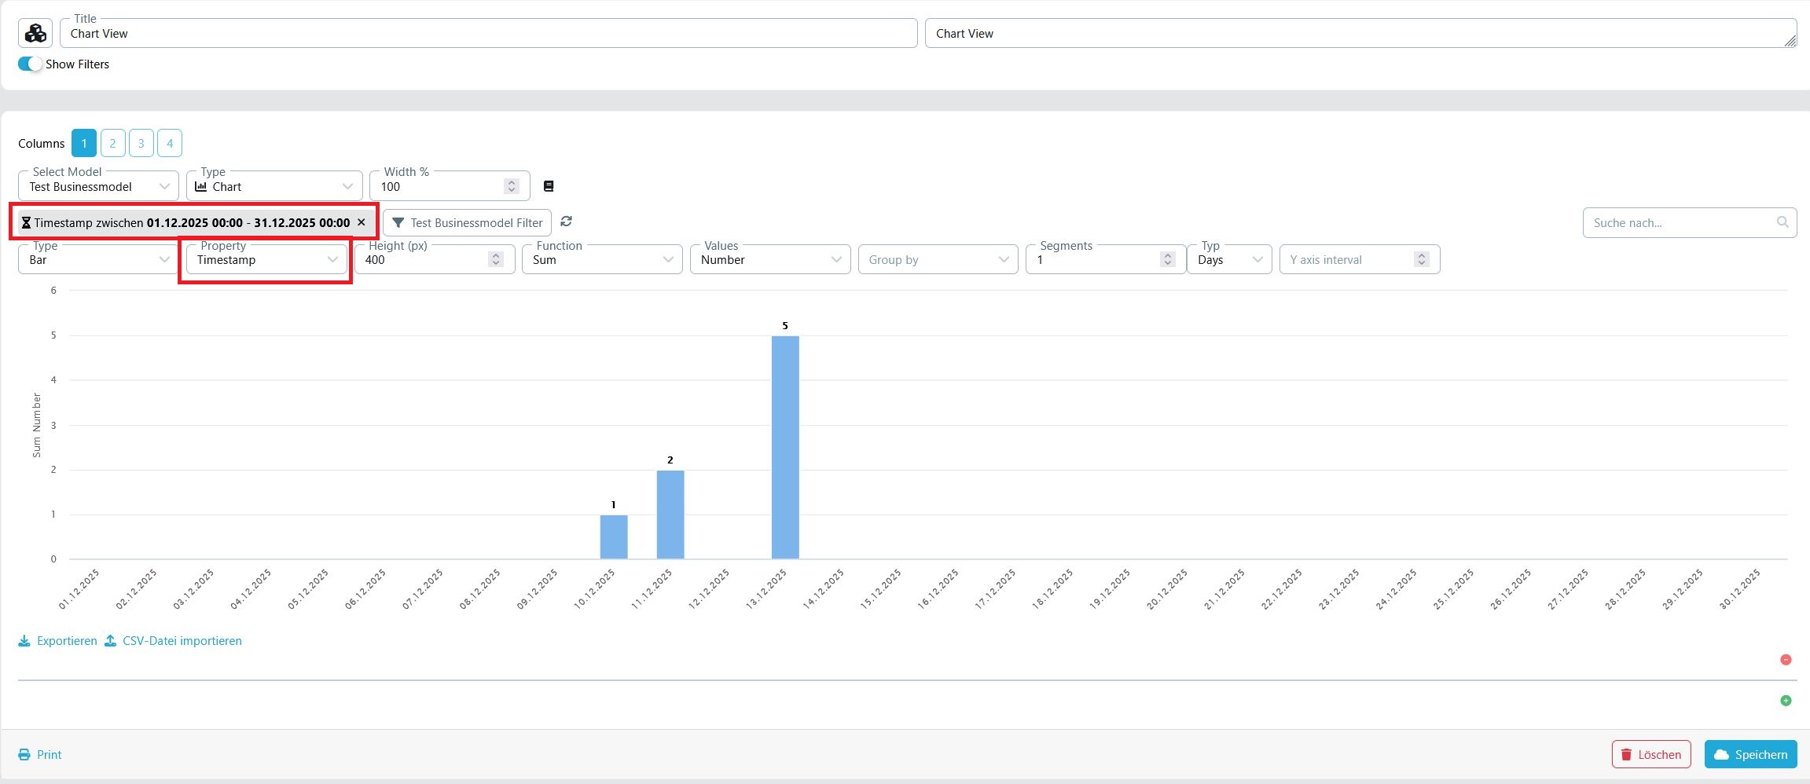
Task: Switch to Columns tab 2
Action: point(112,142)
